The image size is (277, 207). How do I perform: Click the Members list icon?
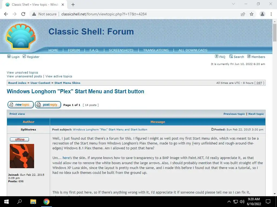pos(249,56)
